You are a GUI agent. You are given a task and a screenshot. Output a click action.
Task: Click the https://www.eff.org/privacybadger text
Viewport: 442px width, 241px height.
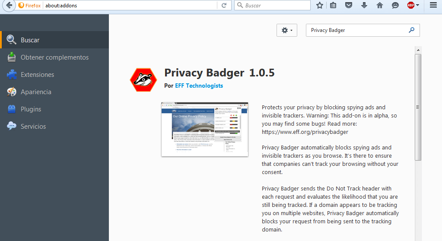point(305,132)
